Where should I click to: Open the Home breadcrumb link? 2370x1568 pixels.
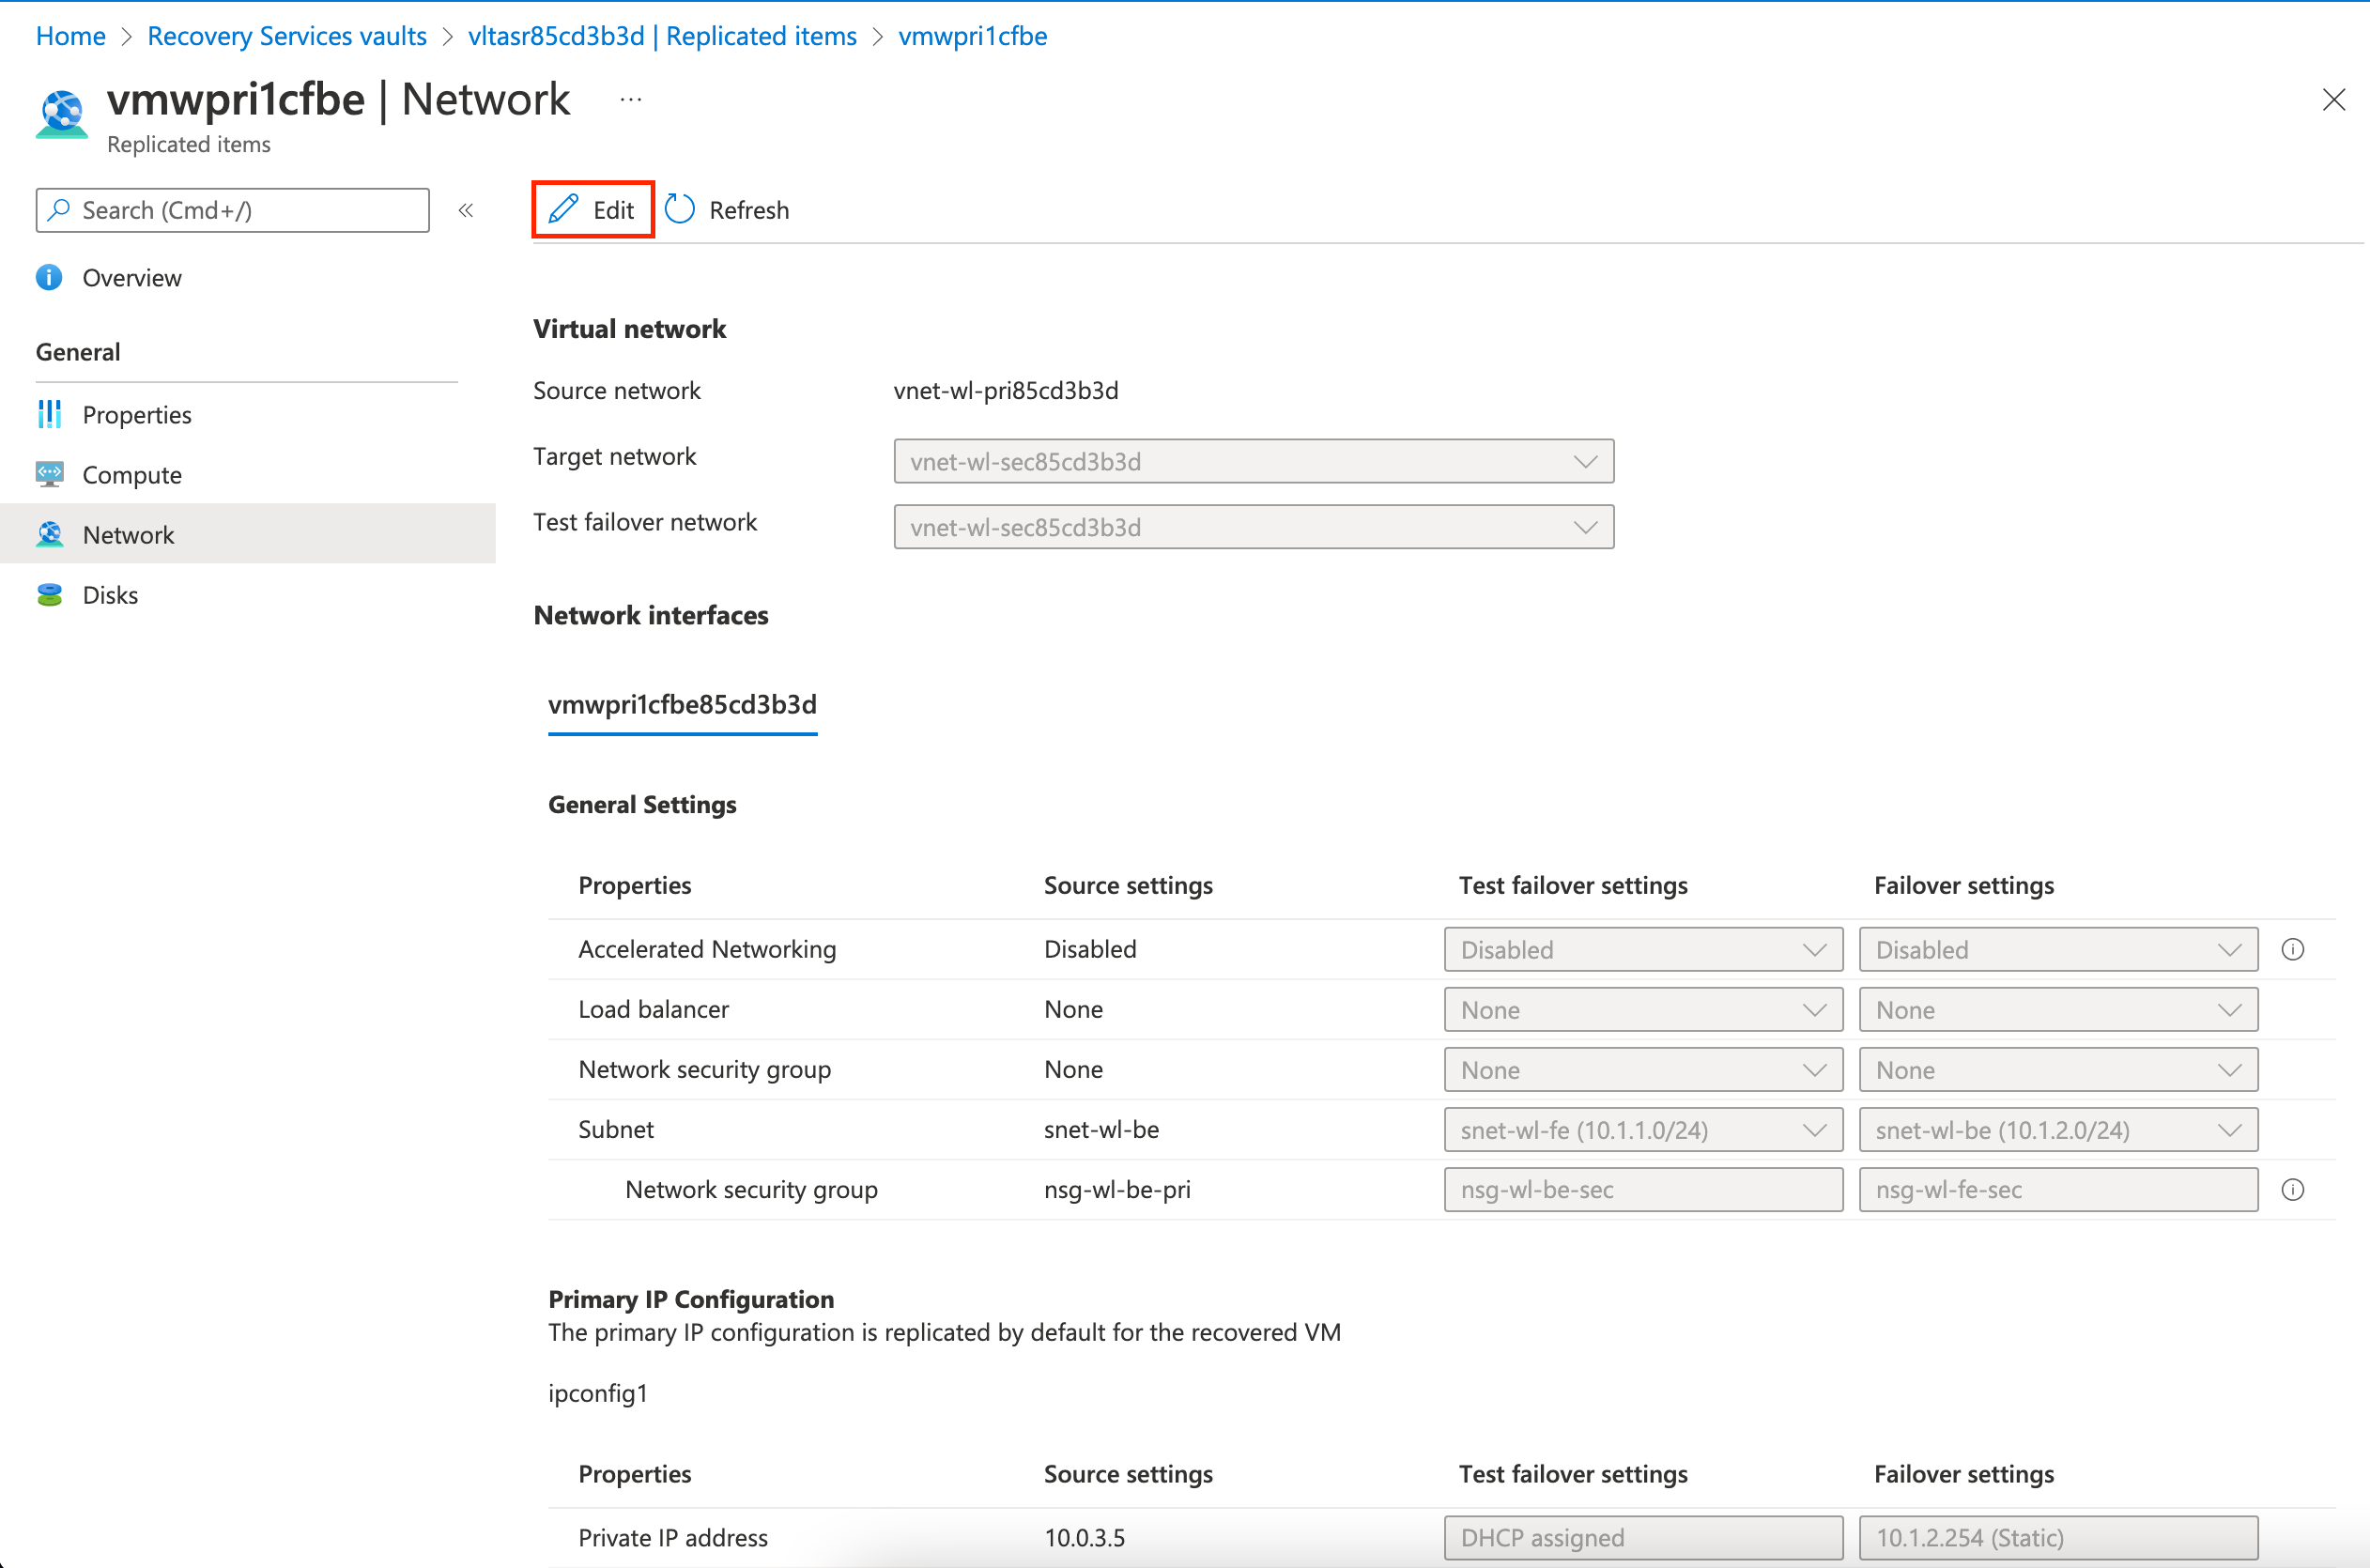[x=70, y=36]
